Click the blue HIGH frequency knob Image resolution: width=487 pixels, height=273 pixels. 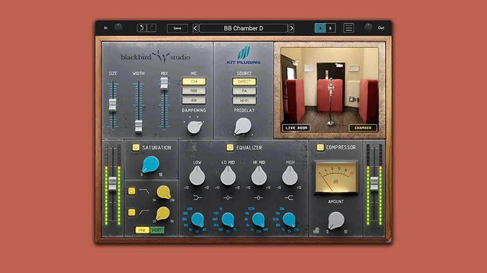pyautogui.click(x=289, y=220)
